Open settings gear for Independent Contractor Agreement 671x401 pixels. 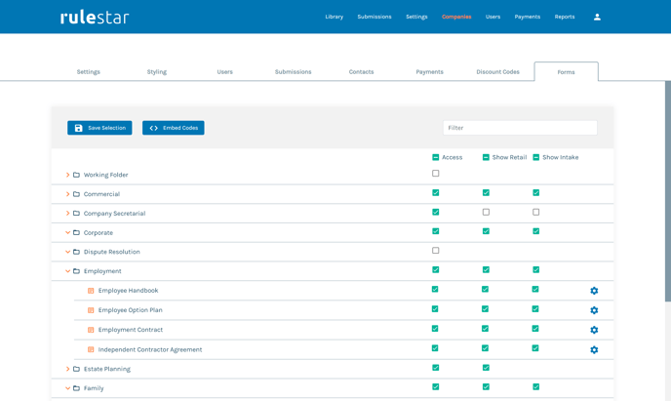click(594, 349)
